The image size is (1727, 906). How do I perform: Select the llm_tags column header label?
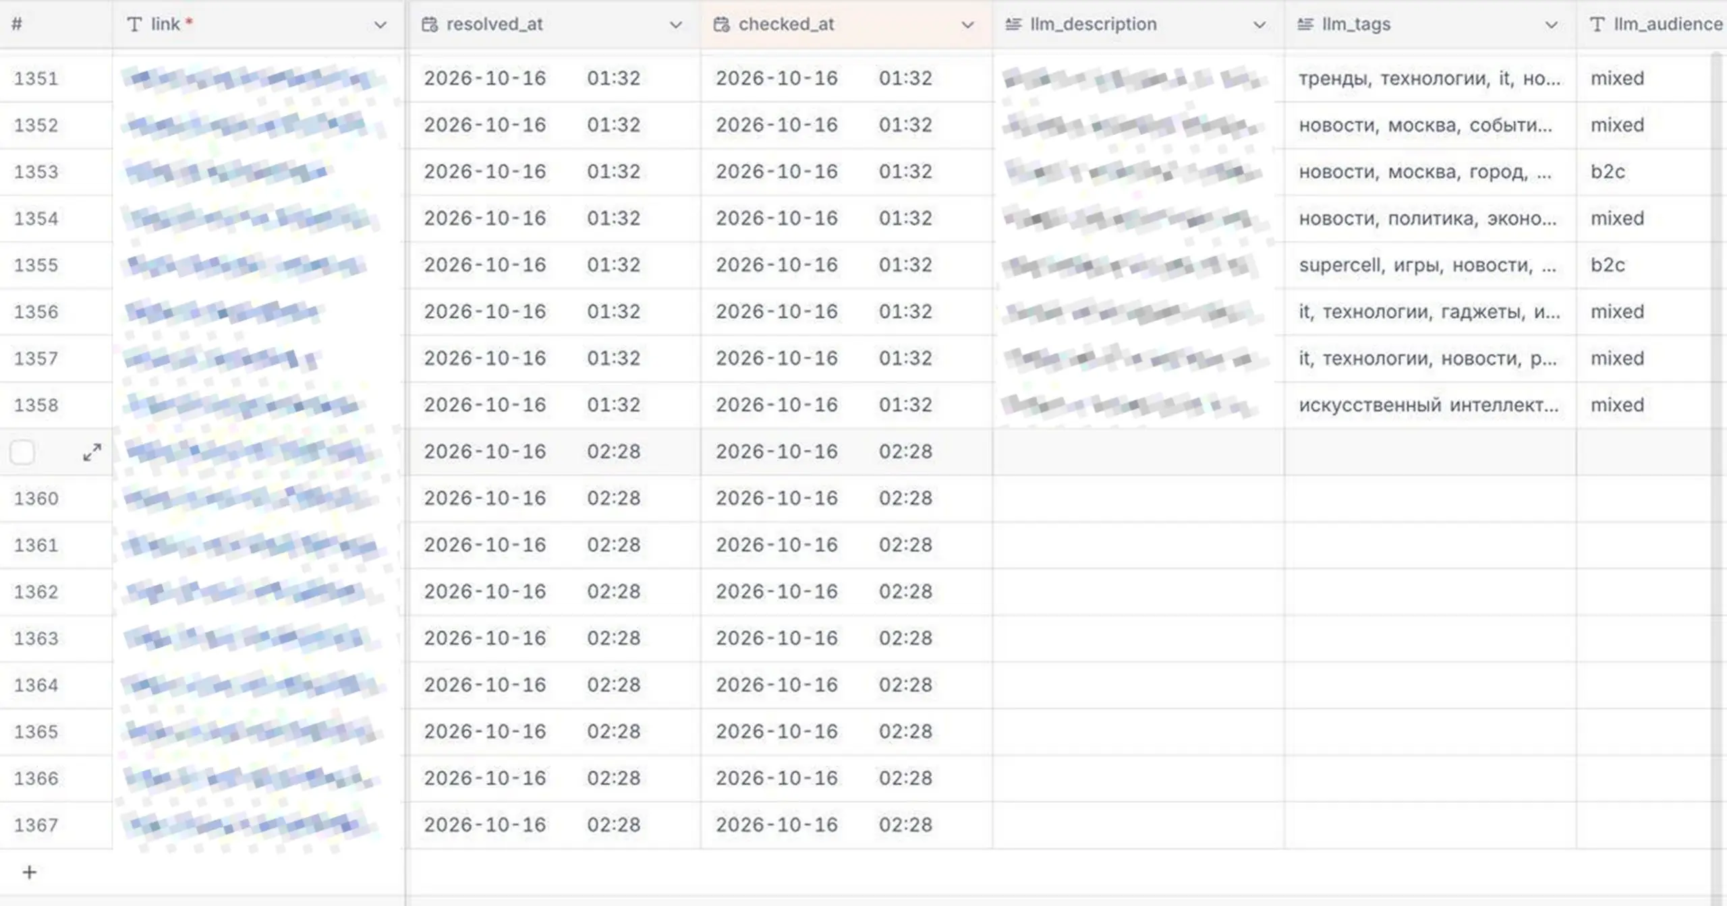[x=1356, y=25]
